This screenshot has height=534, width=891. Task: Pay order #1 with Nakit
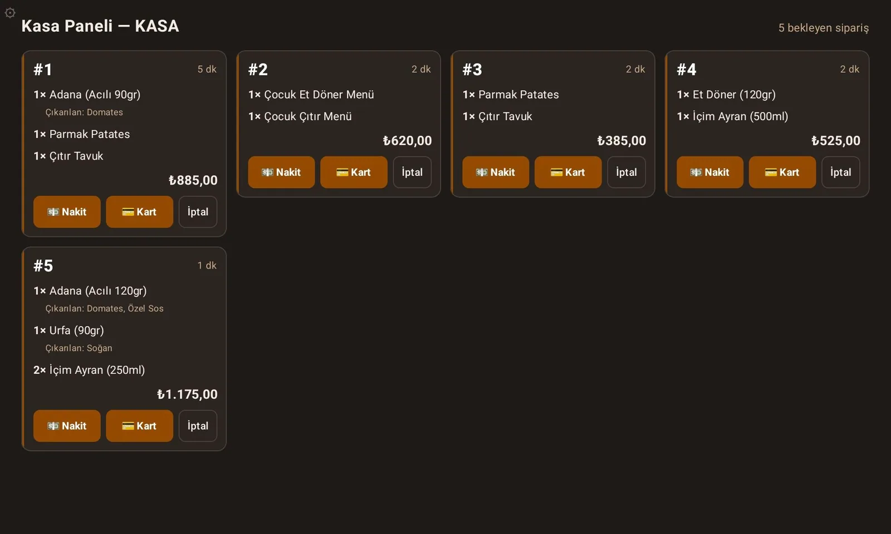coord(67,212)
